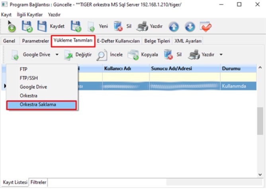Click the Yeni new record icon

pyautogui.click(x=91, y=27)
